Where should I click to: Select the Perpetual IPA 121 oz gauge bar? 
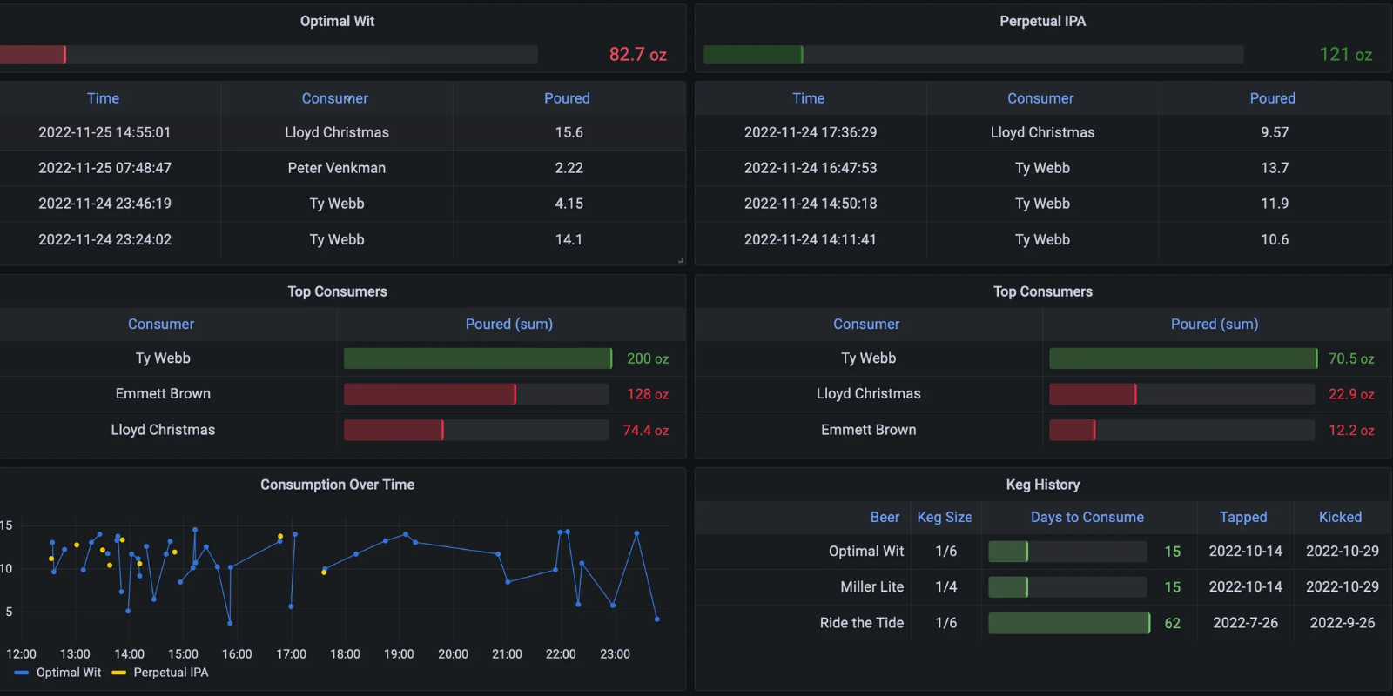pyautogui.click(x=973, y=54)
